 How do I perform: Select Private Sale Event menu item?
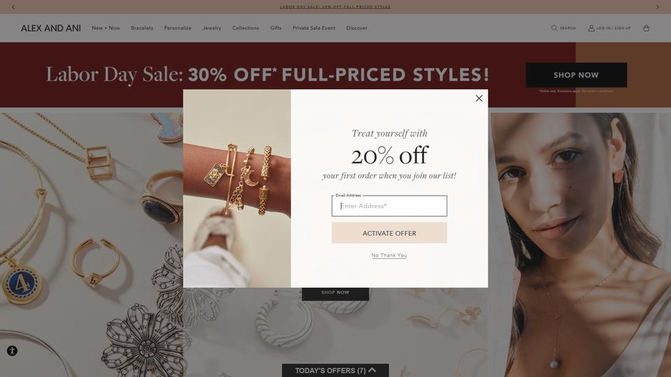click(x=314, y=28)
